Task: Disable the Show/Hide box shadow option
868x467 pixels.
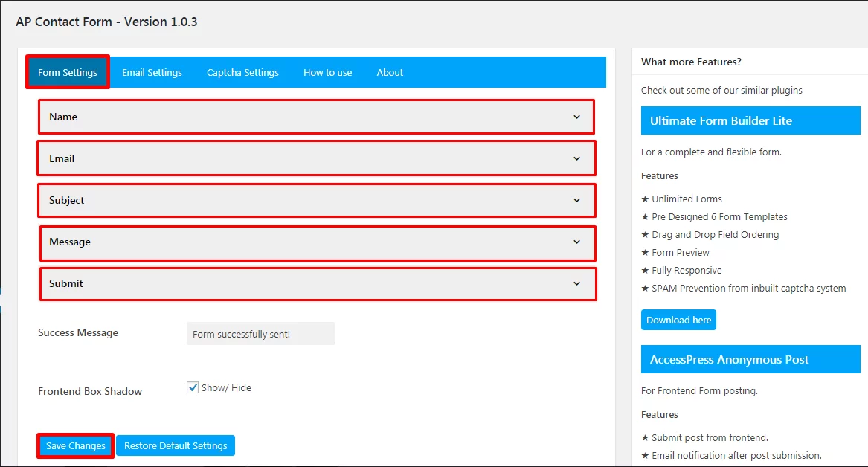Action: coord(193,387)
